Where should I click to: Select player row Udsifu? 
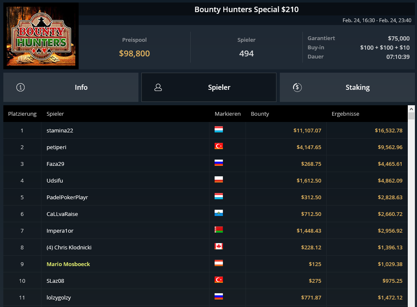tap(205, 180)
